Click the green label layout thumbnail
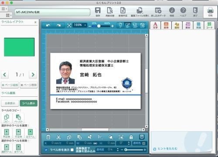This screenshot has width=218, height=157. pos(19,47)
